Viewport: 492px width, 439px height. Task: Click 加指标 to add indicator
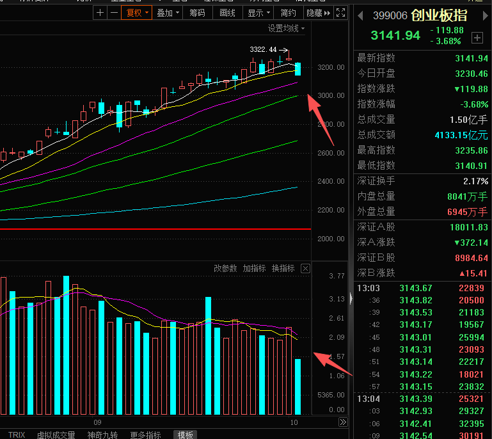(x=254, y=269)
